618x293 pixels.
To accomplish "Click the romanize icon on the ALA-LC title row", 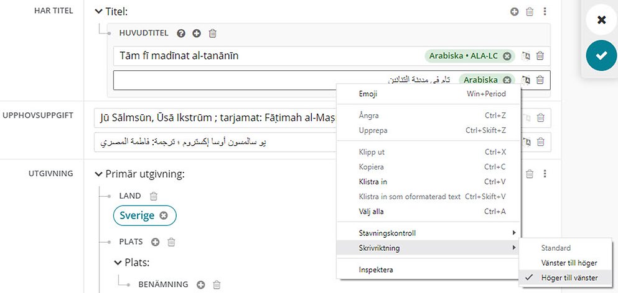I will click(x=526, y=56).
